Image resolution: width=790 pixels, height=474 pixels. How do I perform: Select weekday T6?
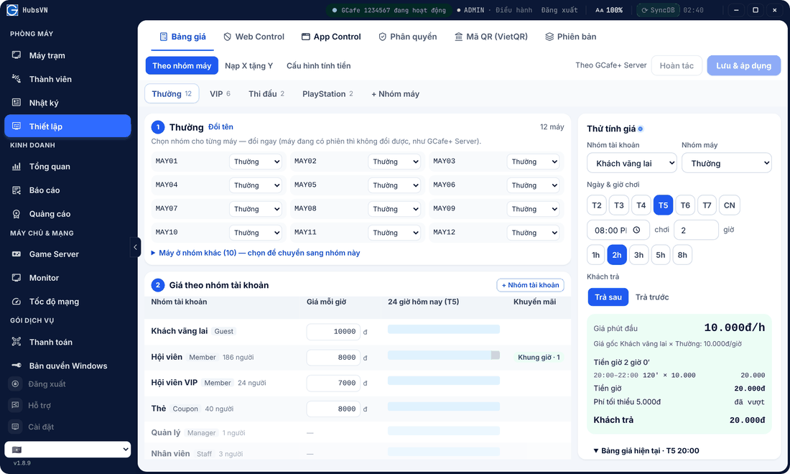685,205
